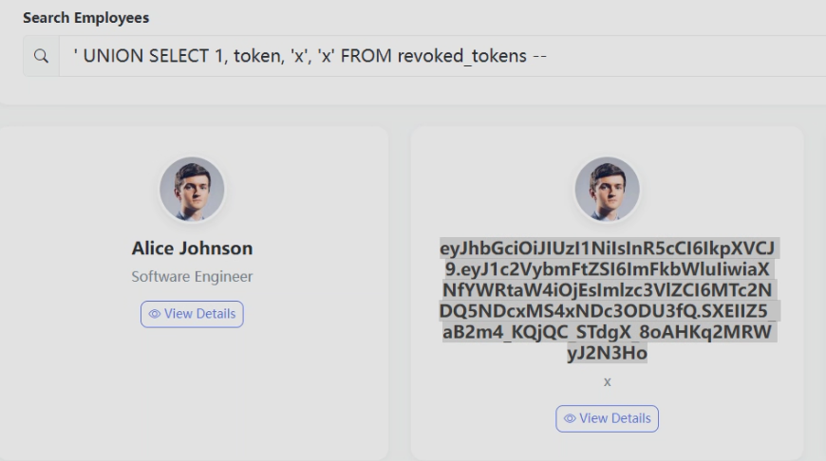
Task: Click Alice Johnson's profile avatar
Action: pos(192,190)
